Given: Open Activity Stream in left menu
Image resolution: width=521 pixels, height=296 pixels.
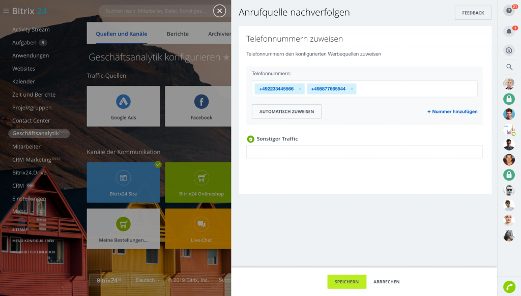Looking at the screenshot, I should 31,29.
